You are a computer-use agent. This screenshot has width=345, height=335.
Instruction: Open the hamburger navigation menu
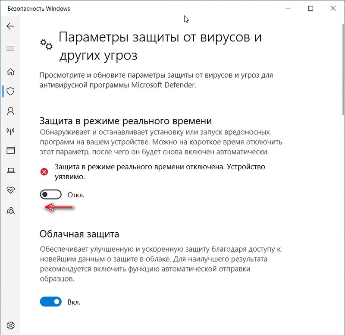pyautogui.click(x=10, y=48)
